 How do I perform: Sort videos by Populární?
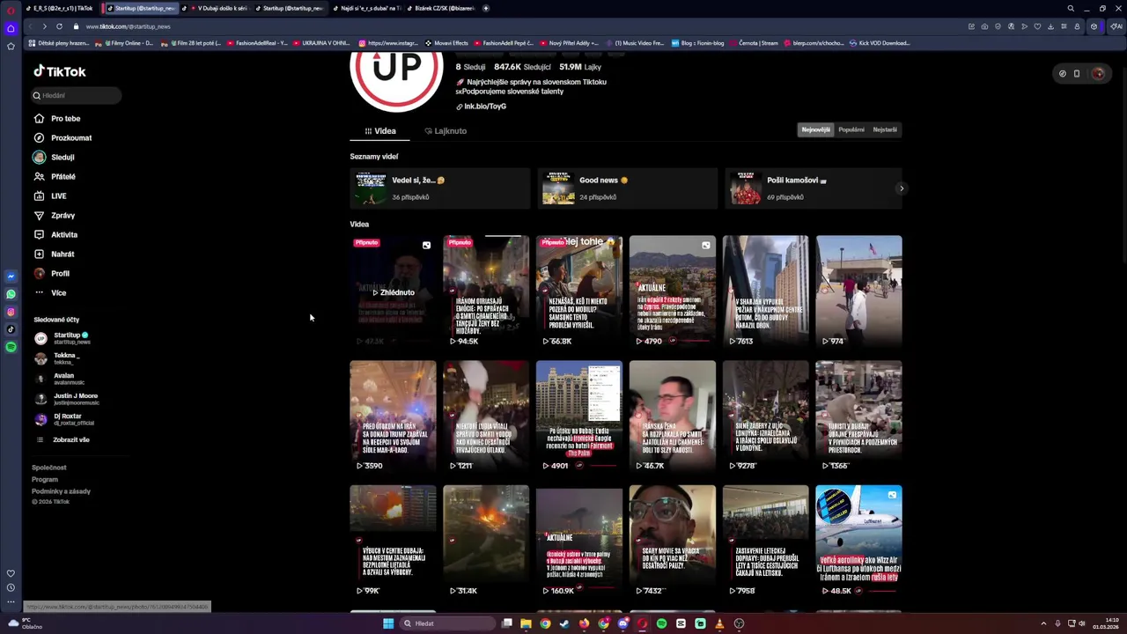click(851, 129)
